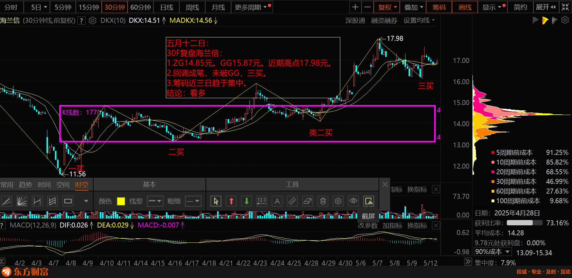Click the yellow play chip animation icon
The width and height of the screenshot is (572, 278).
545,20
